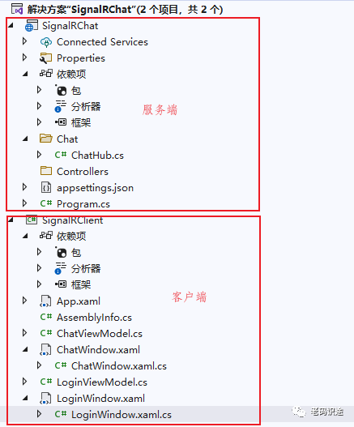Select the "ChatViewModel.cs" file name
Viewport: 354px width, 427px height.
pos(100,334)
